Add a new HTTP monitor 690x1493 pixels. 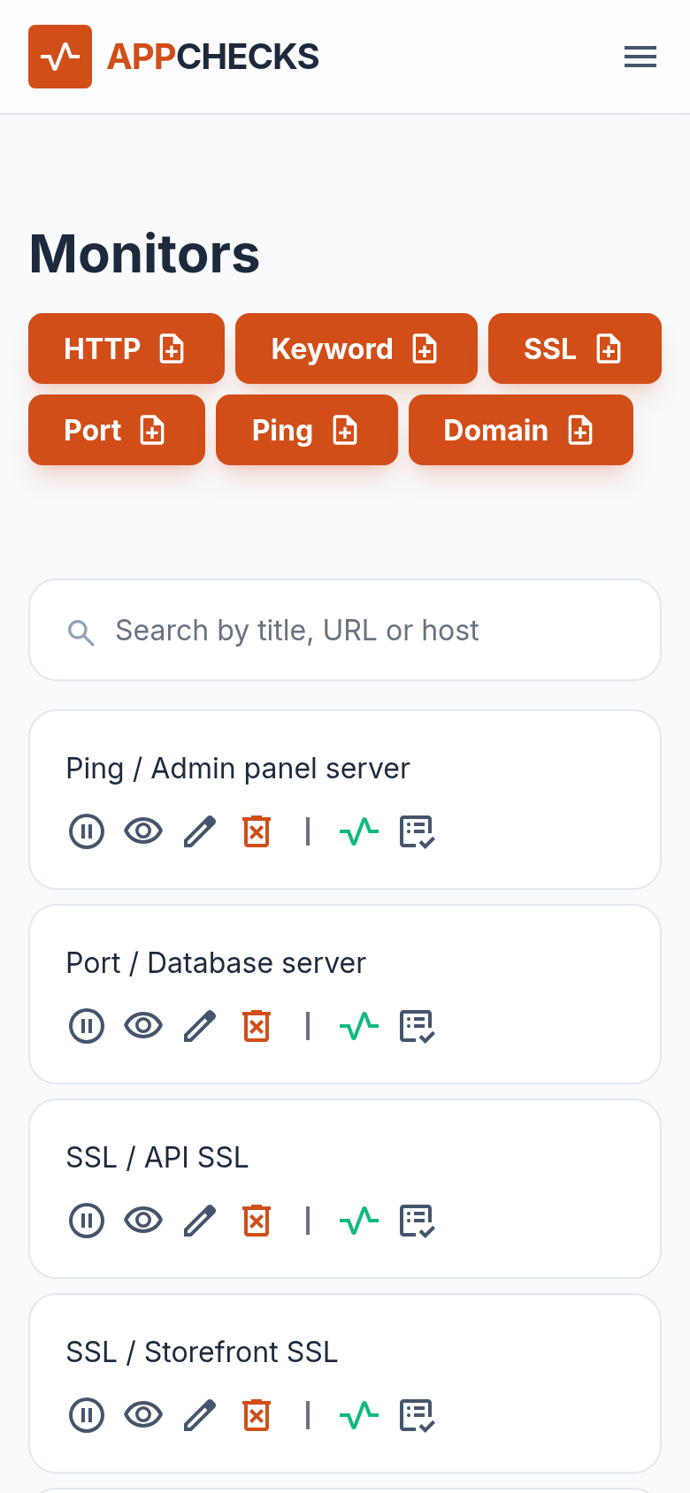[x=126, y=348]
